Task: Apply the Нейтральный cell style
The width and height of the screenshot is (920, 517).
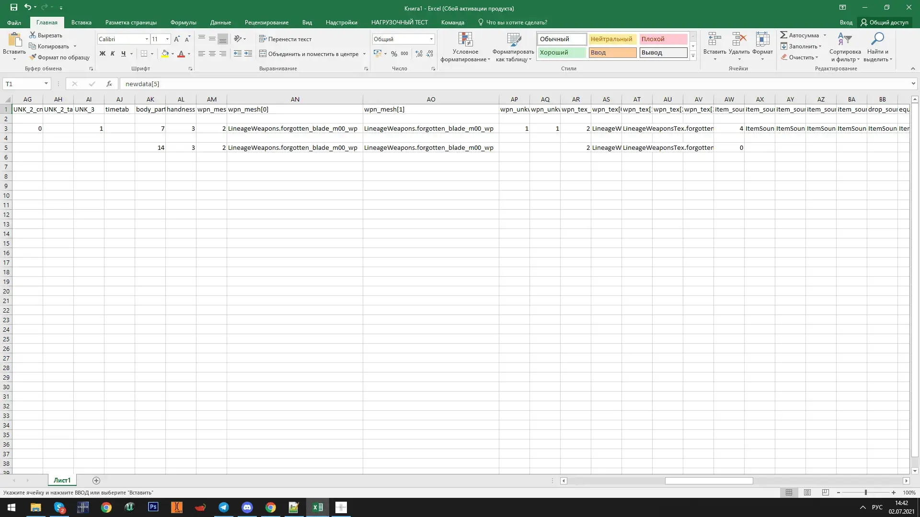Action: pyautogui.click(x=612, y=39)
